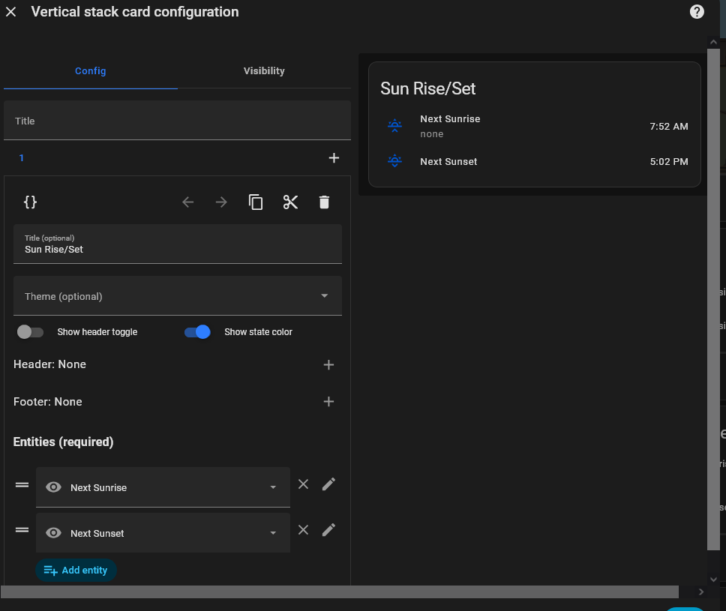Viewport: 726px width, 611px height.
Task: Click the card Title input field
Action: click(x=178, y=121)
